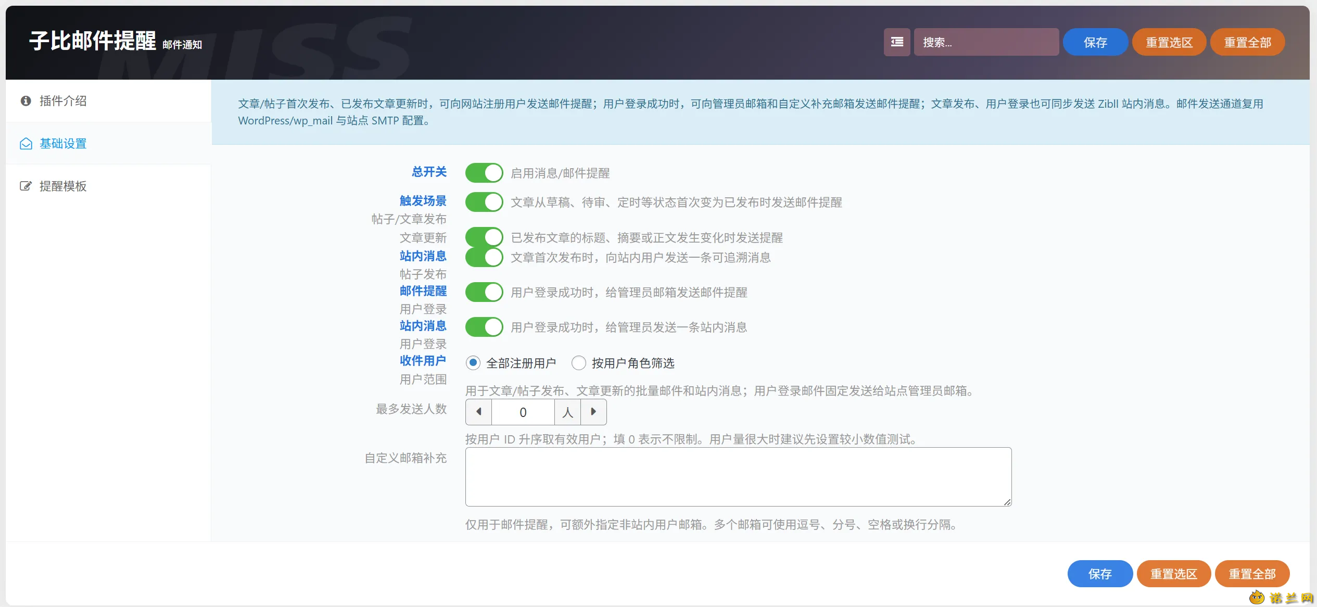This screenshot has height=607, width=1317.
Task: Click the top 重置选区 button
Action: coord(1169,42)
